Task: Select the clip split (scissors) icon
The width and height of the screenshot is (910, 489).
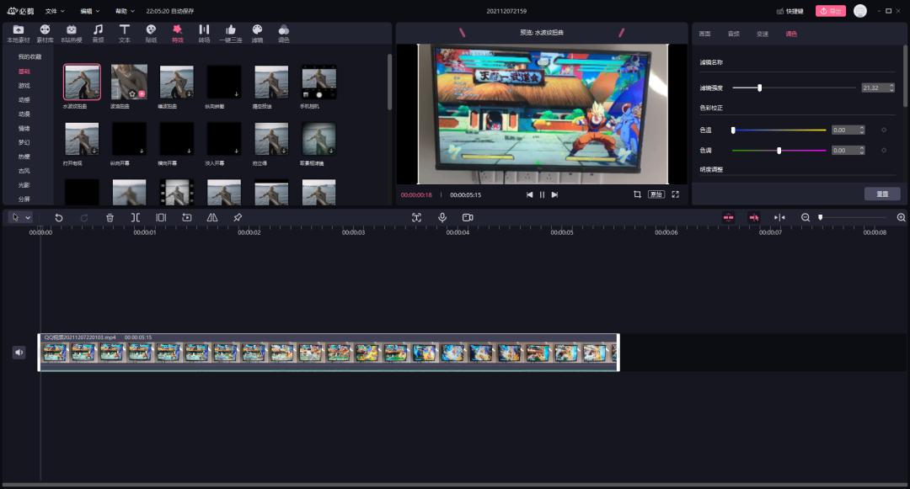Action: 135,217
